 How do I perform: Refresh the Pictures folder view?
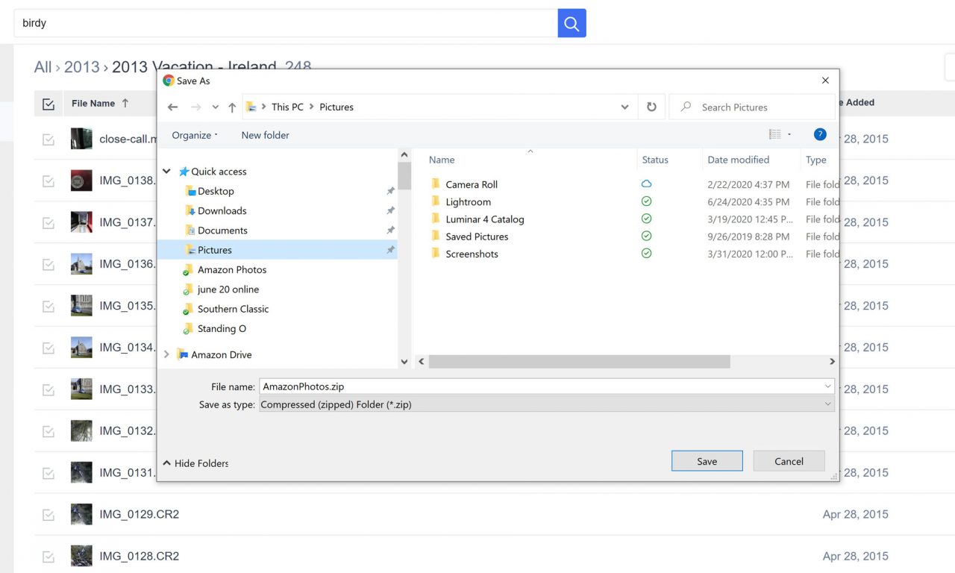pyautogui.click(x=651, y=107)
